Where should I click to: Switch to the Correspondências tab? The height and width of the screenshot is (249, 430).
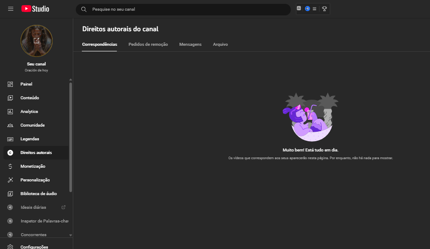coord(99,44)
